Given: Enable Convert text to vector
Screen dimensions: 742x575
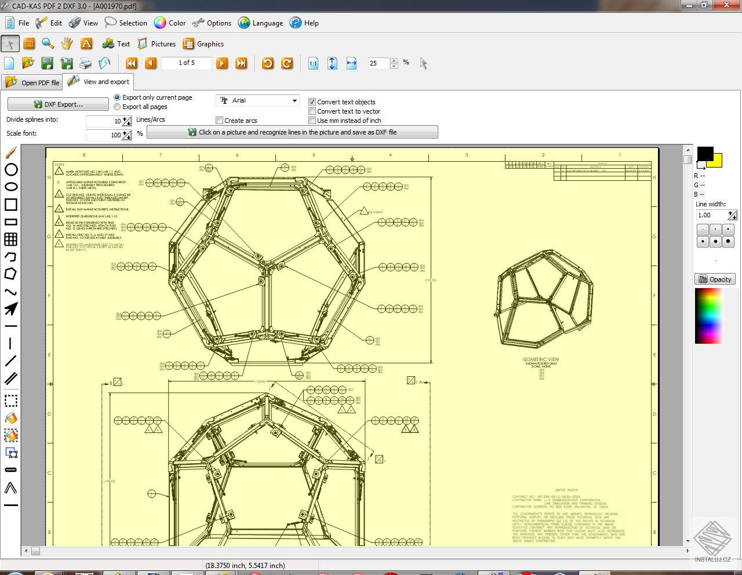Looking at the screenshot, I should pyautogui.click(x=312, y=111).
